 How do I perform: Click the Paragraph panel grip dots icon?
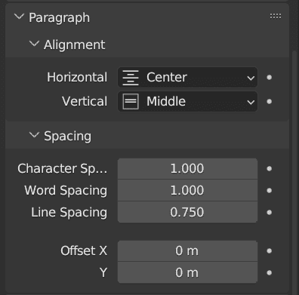[x=276, y=17]
